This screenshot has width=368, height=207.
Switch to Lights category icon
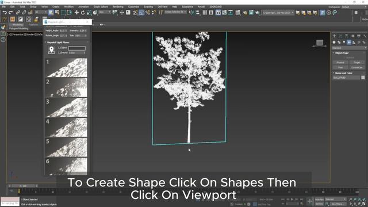[x=344, y=42]
